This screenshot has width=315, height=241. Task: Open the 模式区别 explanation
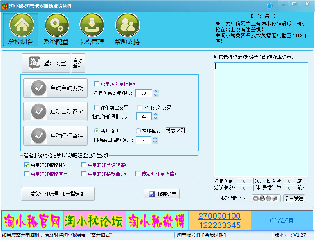[176, 131]
